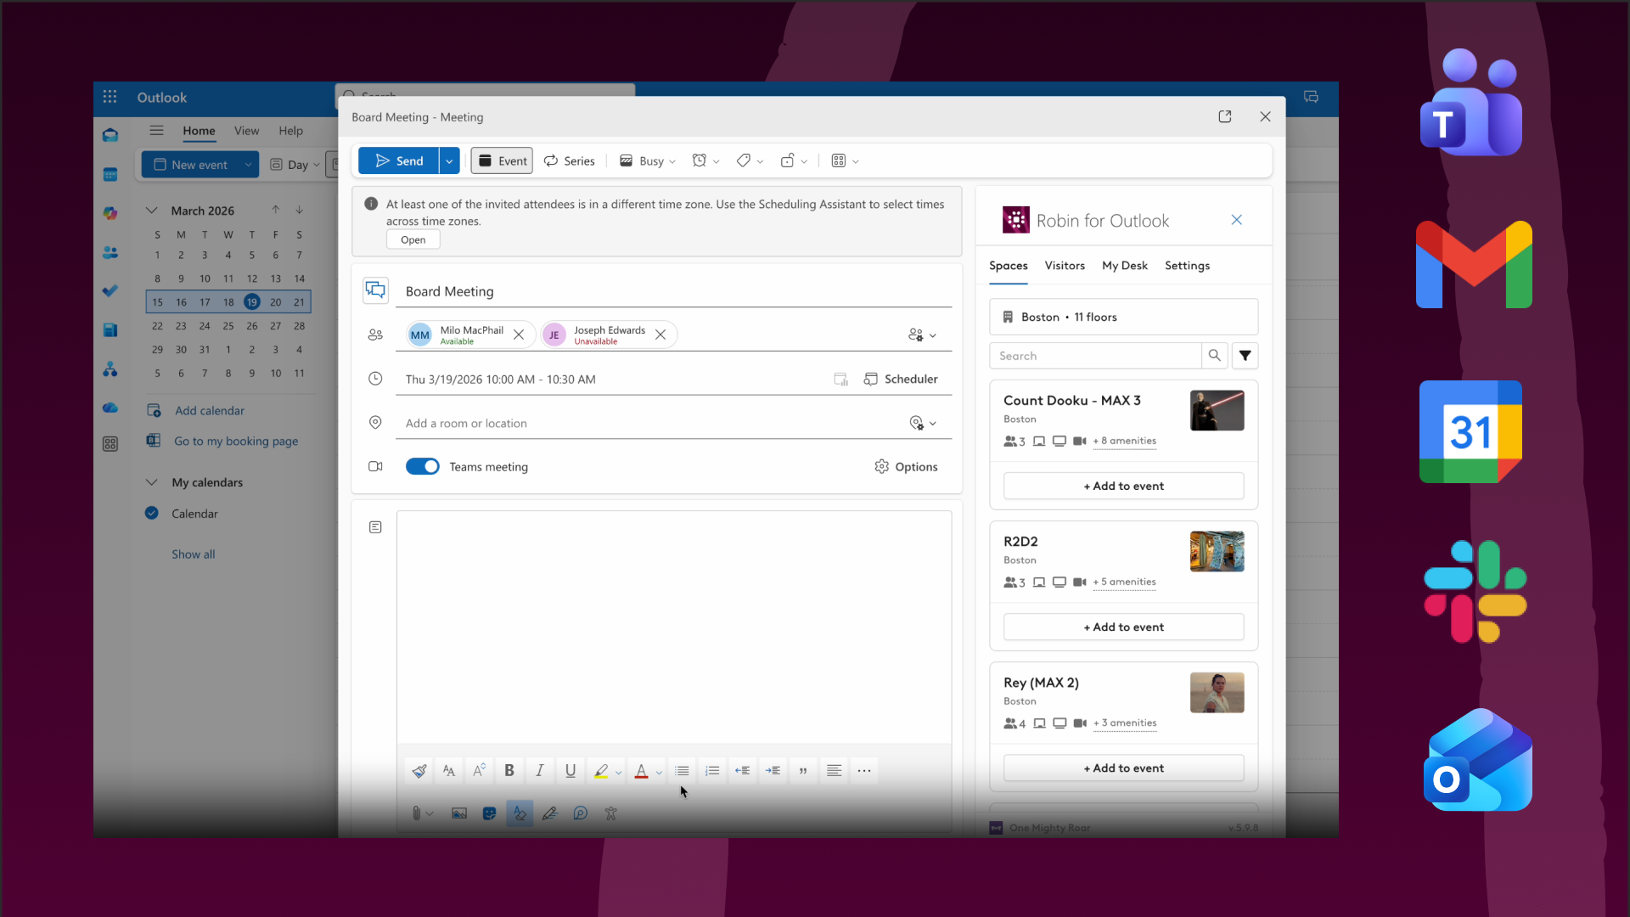Add the R2D2 room to event
The image size is (1630, 917).
[x=1123, y=627]
